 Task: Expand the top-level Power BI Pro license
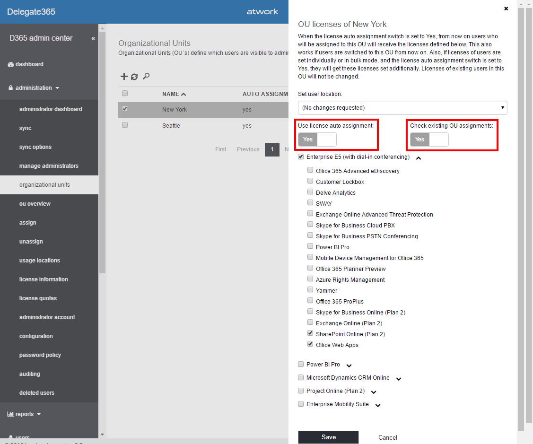point(349,366)
